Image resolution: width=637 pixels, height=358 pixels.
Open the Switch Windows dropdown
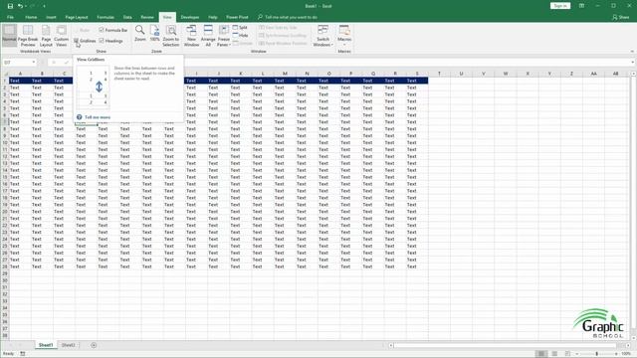click(x=322, y=36)
